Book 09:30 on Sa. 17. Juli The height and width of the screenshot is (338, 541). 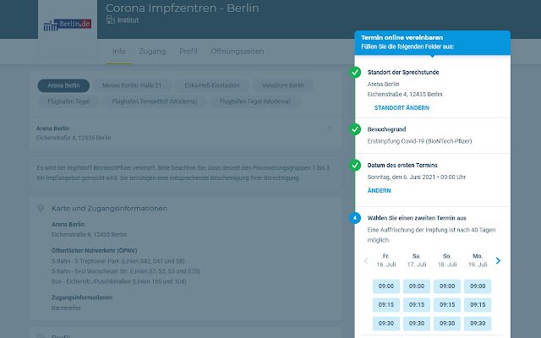pyautogui.click(x=417, y=324)
